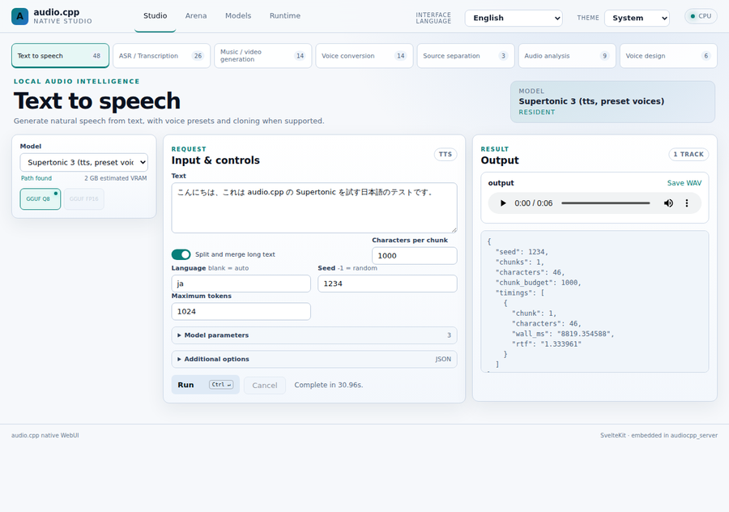Click the Text input area

(314, 208)
